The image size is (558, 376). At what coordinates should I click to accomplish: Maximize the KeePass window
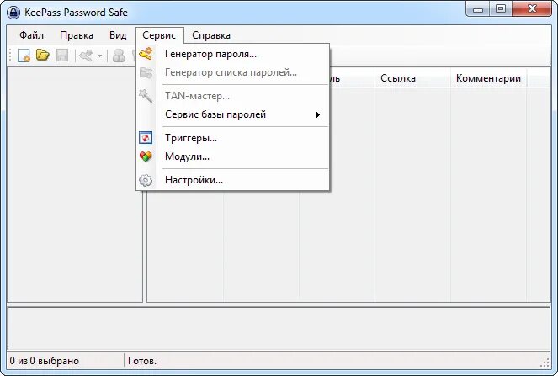click(x=501, y=9)
